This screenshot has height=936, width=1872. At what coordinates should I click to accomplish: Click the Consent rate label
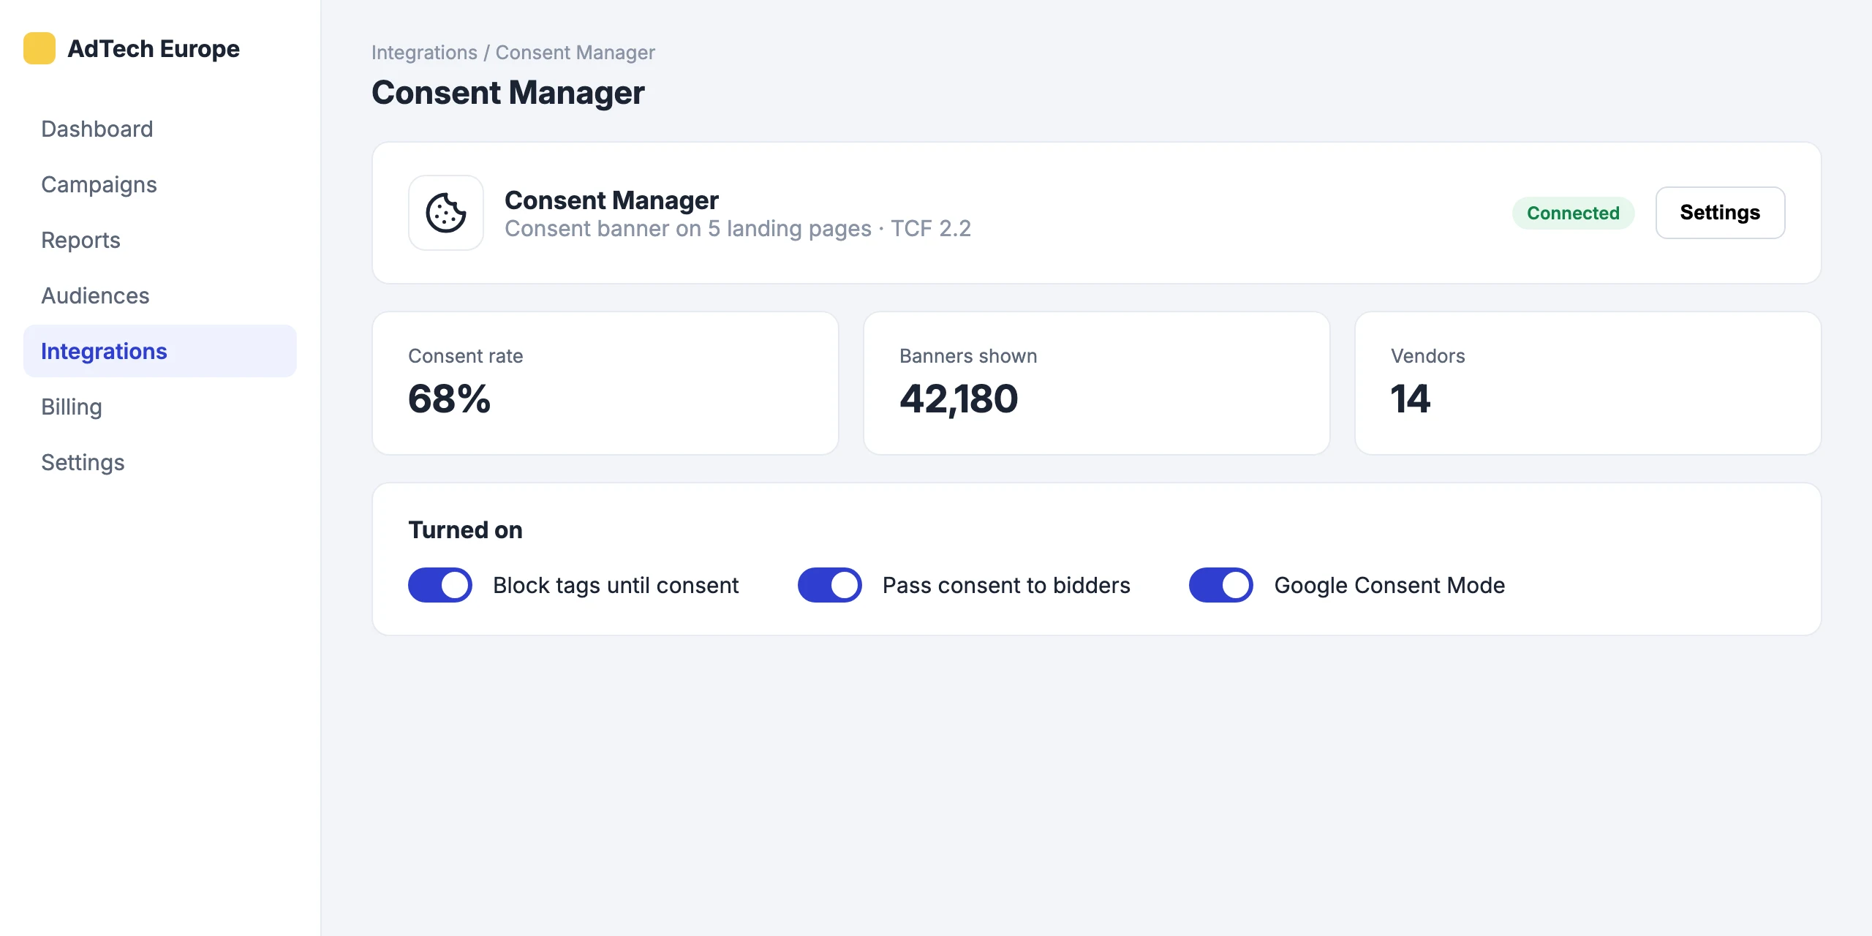tap(465, 356)
